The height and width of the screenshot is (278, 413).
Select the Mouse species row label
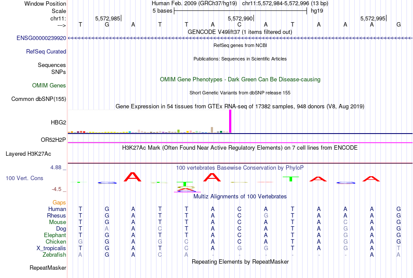click(x=58, y=222)
